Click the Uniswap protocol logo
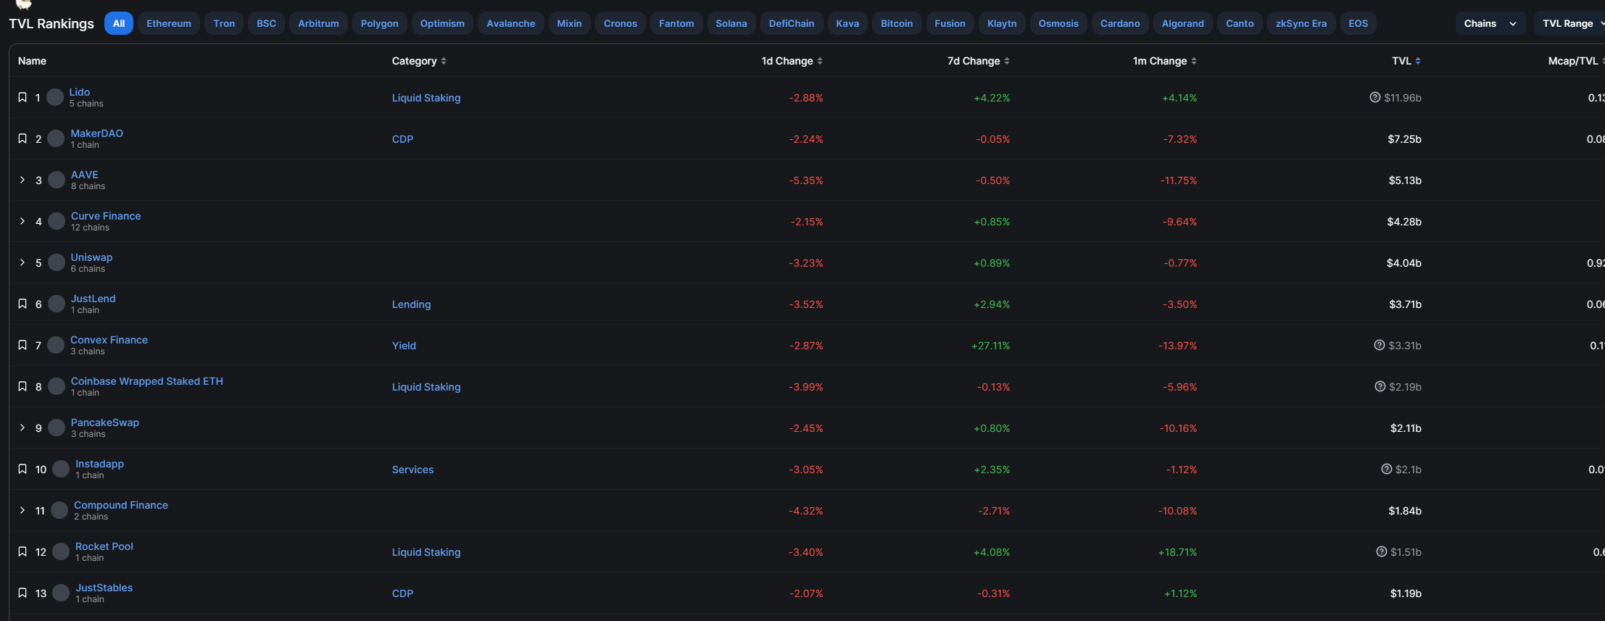1605x621 pixels. click(57, 262)
